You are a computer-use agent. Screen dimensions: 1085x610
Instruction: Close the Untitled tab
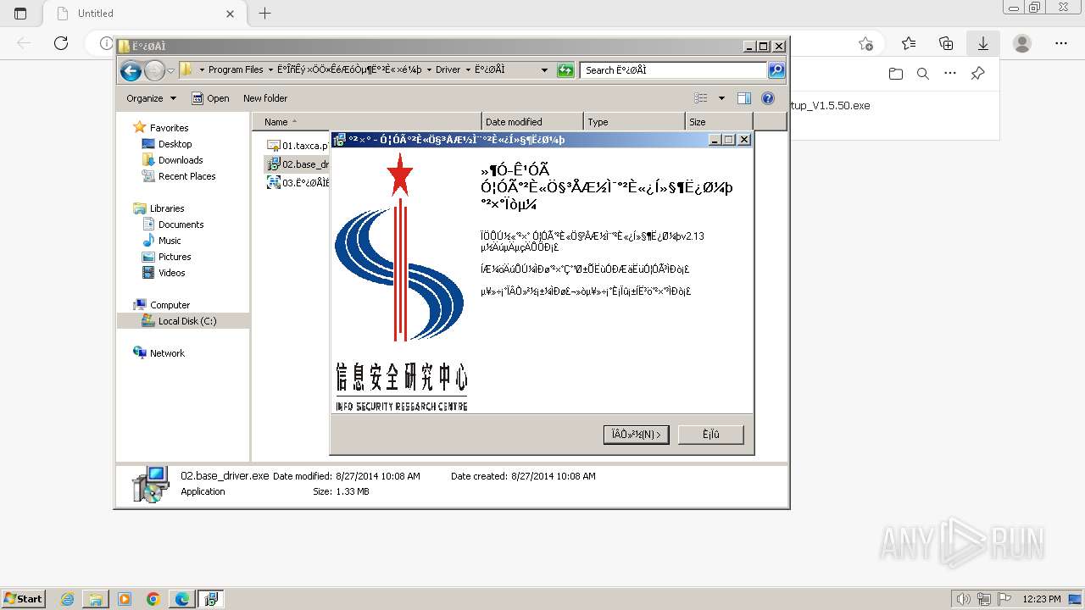tap(231, 14)
